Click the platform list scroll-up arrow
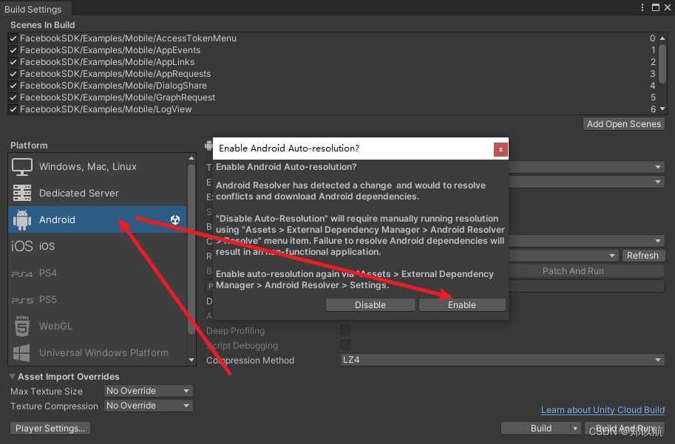The height and width of the screenshot is (444, 675). [x=191, y=158]
